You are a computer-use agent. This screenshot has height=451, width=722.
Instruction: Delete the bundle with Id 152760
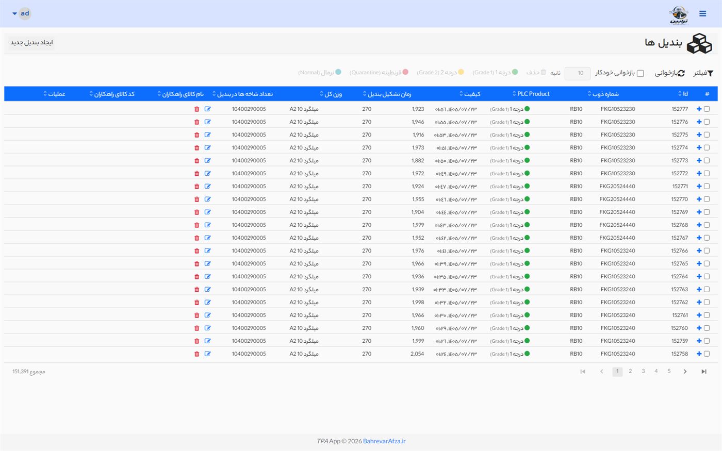[196, 328]
